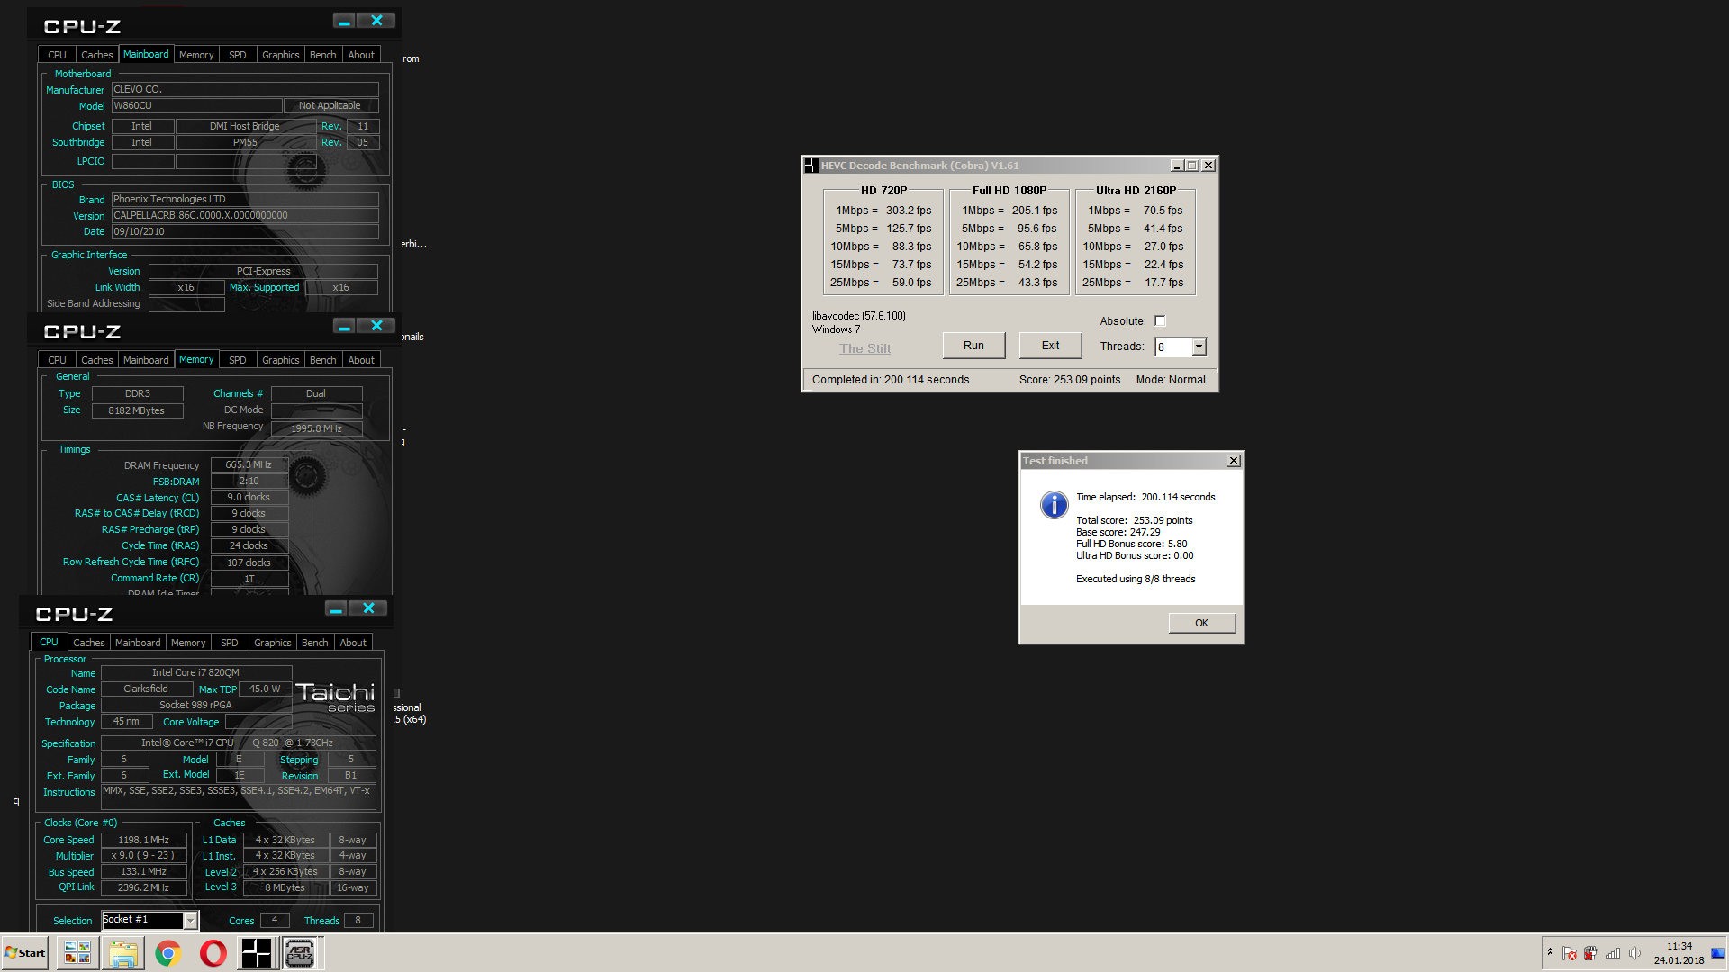Close the bottom CPU tab CPU-Z window
Viewport: 1729px width, 972px height.
pyautogui.click(x=368, y=608)
